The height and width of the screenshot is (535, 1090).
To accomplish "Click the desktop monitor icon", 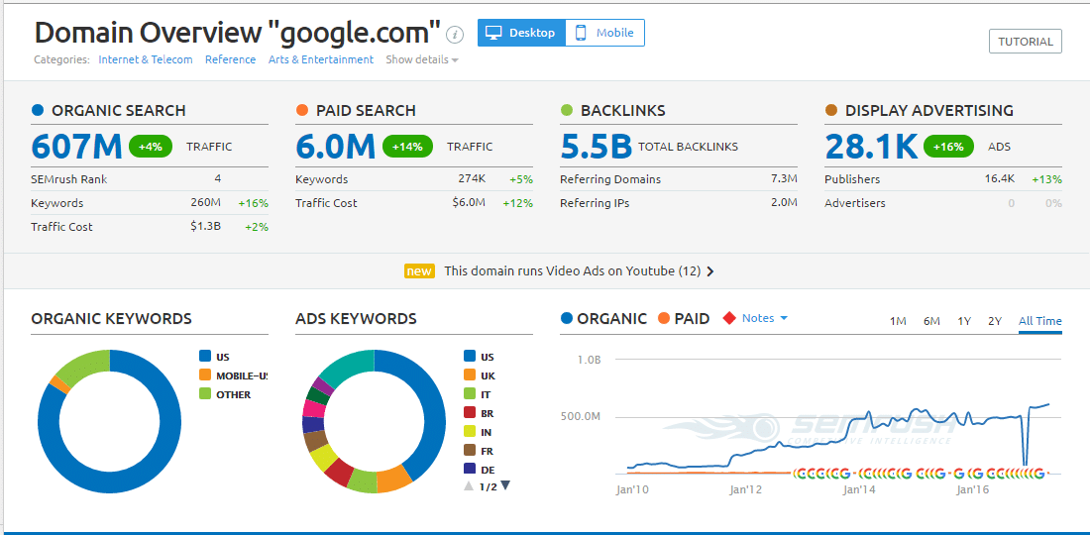I will 492,33.
